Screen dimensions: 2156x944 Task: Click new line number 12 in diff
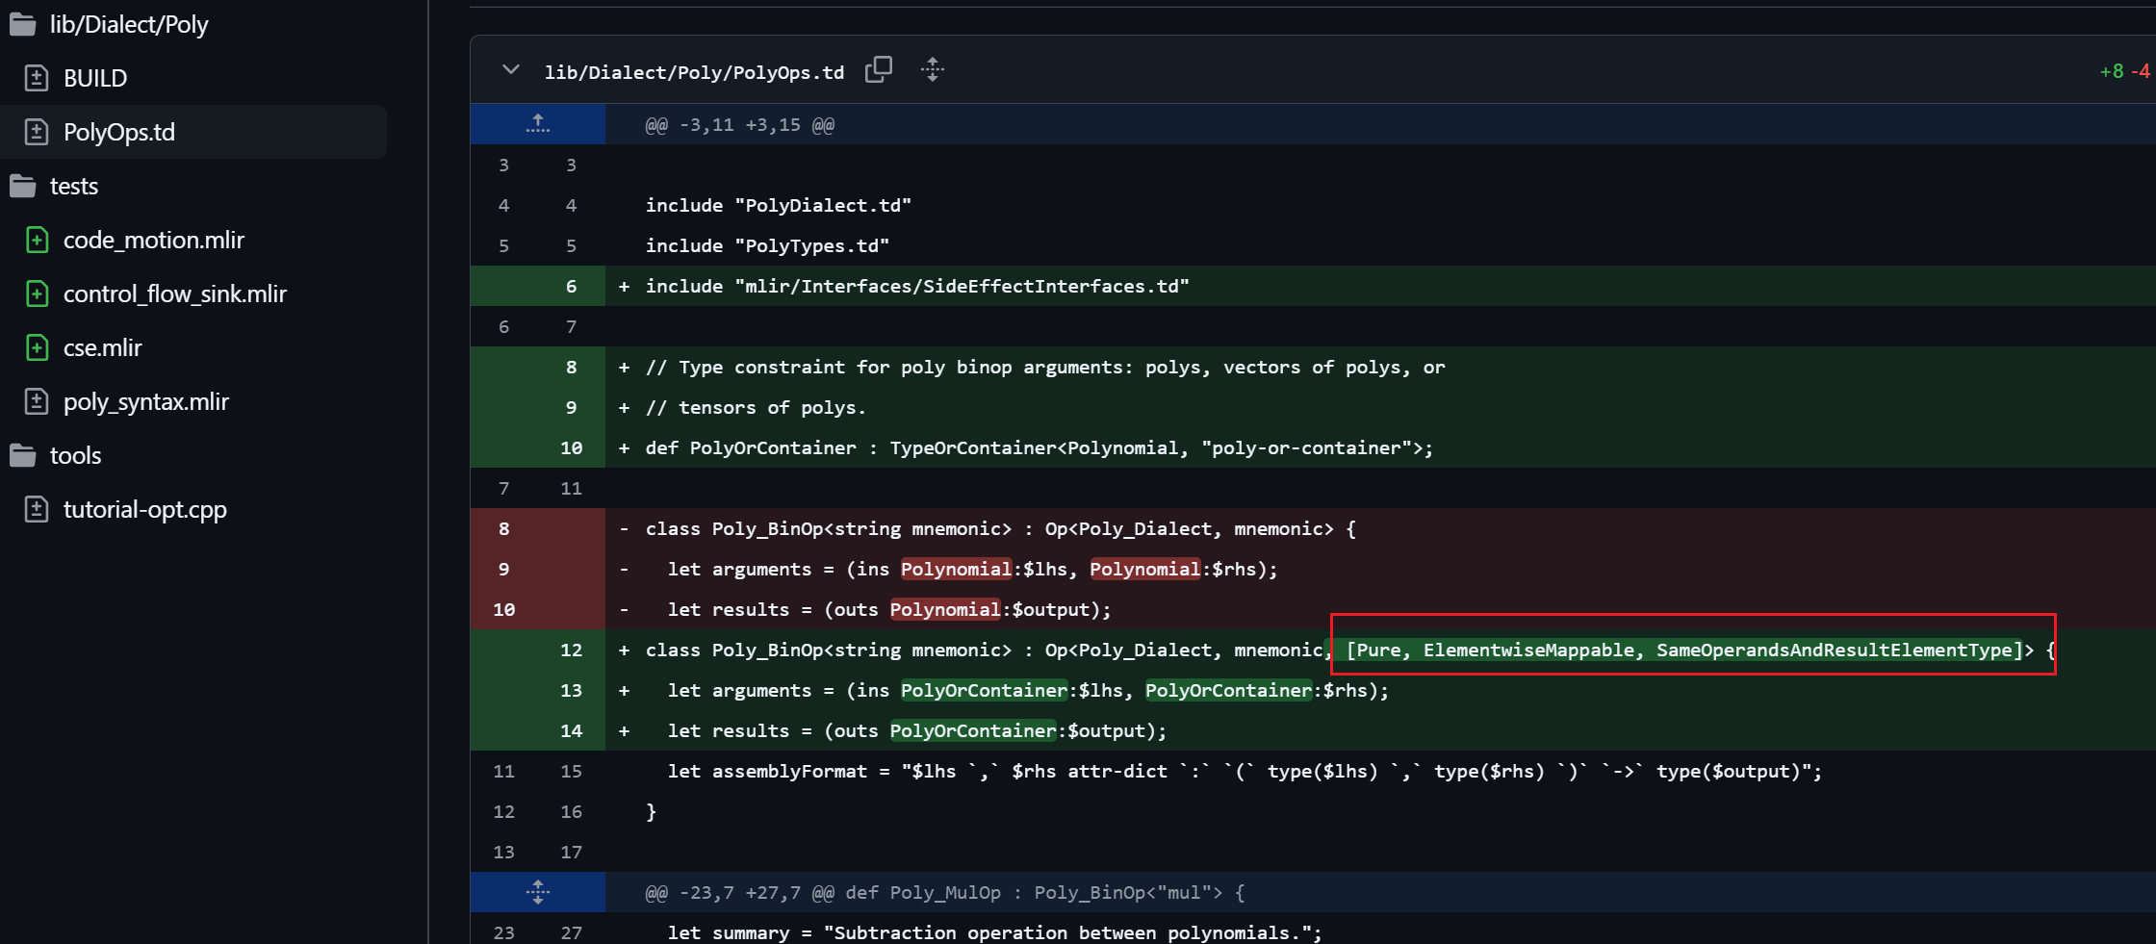[x=571, y=651]
